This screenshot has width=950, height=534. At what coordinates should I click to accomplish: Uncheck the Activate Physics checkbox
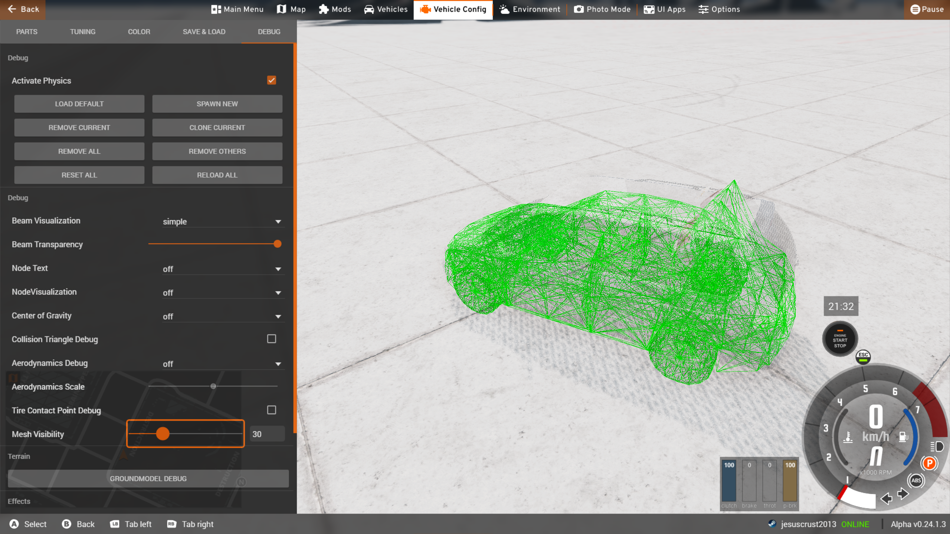pyautogui.click(x=271, y=80)
